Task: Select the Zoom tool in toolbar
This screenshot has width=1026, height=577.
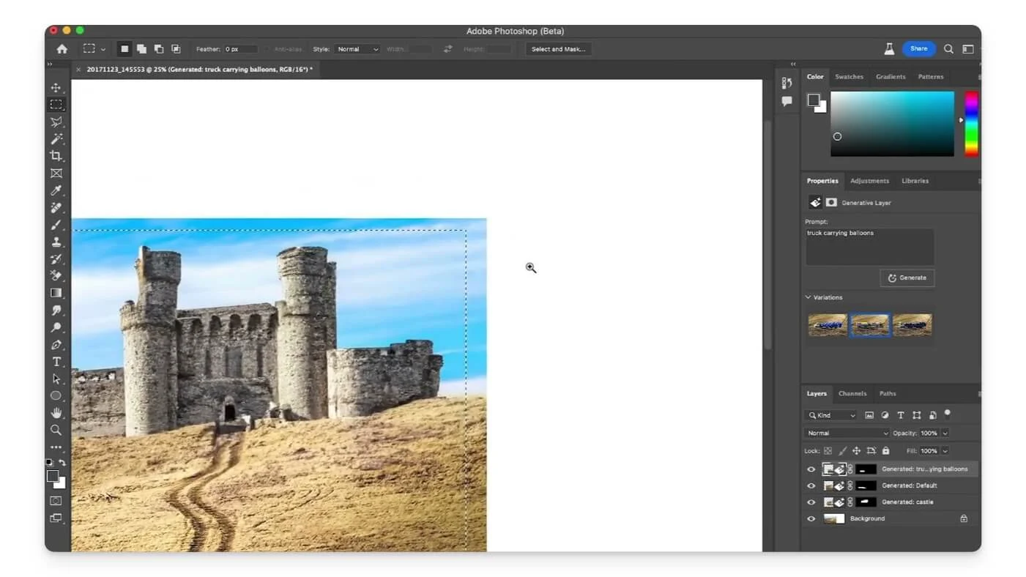Action: click(x=56, y=430)
